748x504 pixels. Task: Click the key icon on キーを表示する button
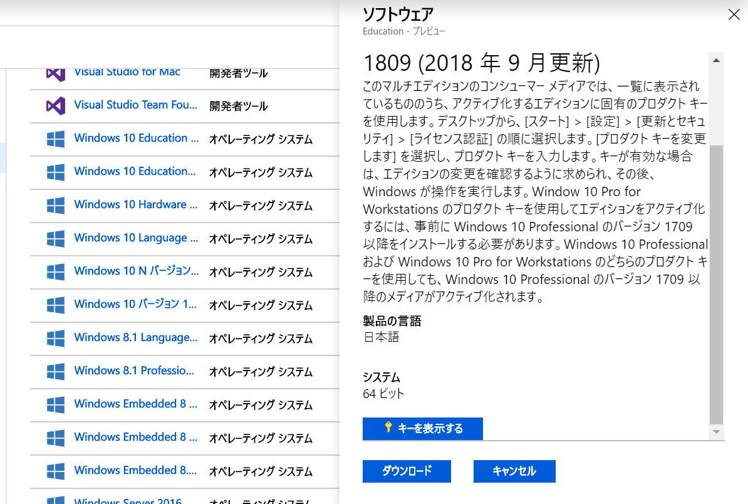388,427
